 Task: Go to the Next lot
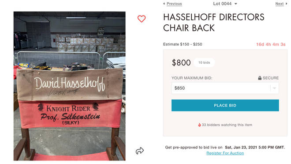tap(279, 4)
